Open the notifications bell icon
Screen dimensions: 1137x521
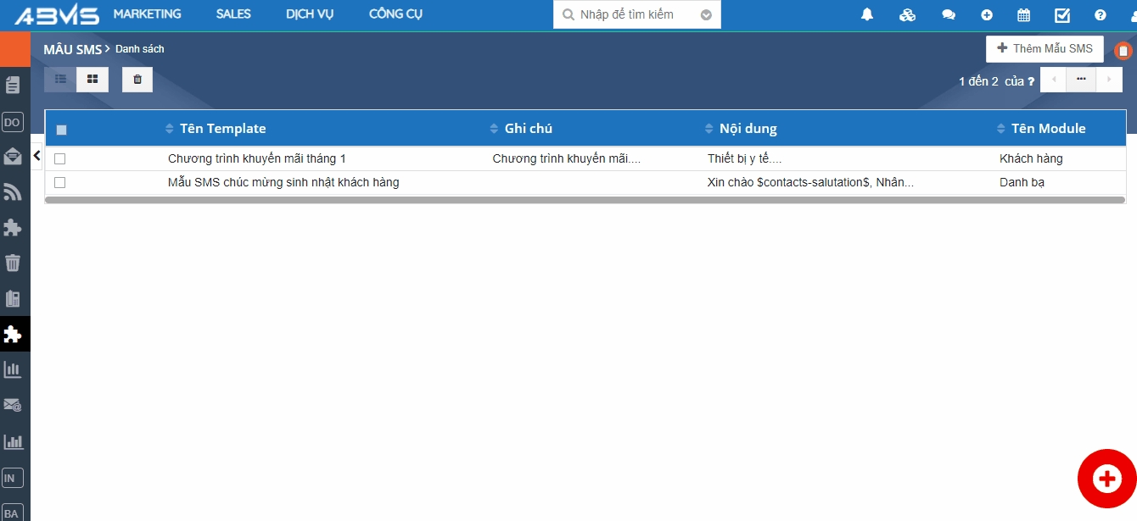pyautogui.click(x=867, y=14)
